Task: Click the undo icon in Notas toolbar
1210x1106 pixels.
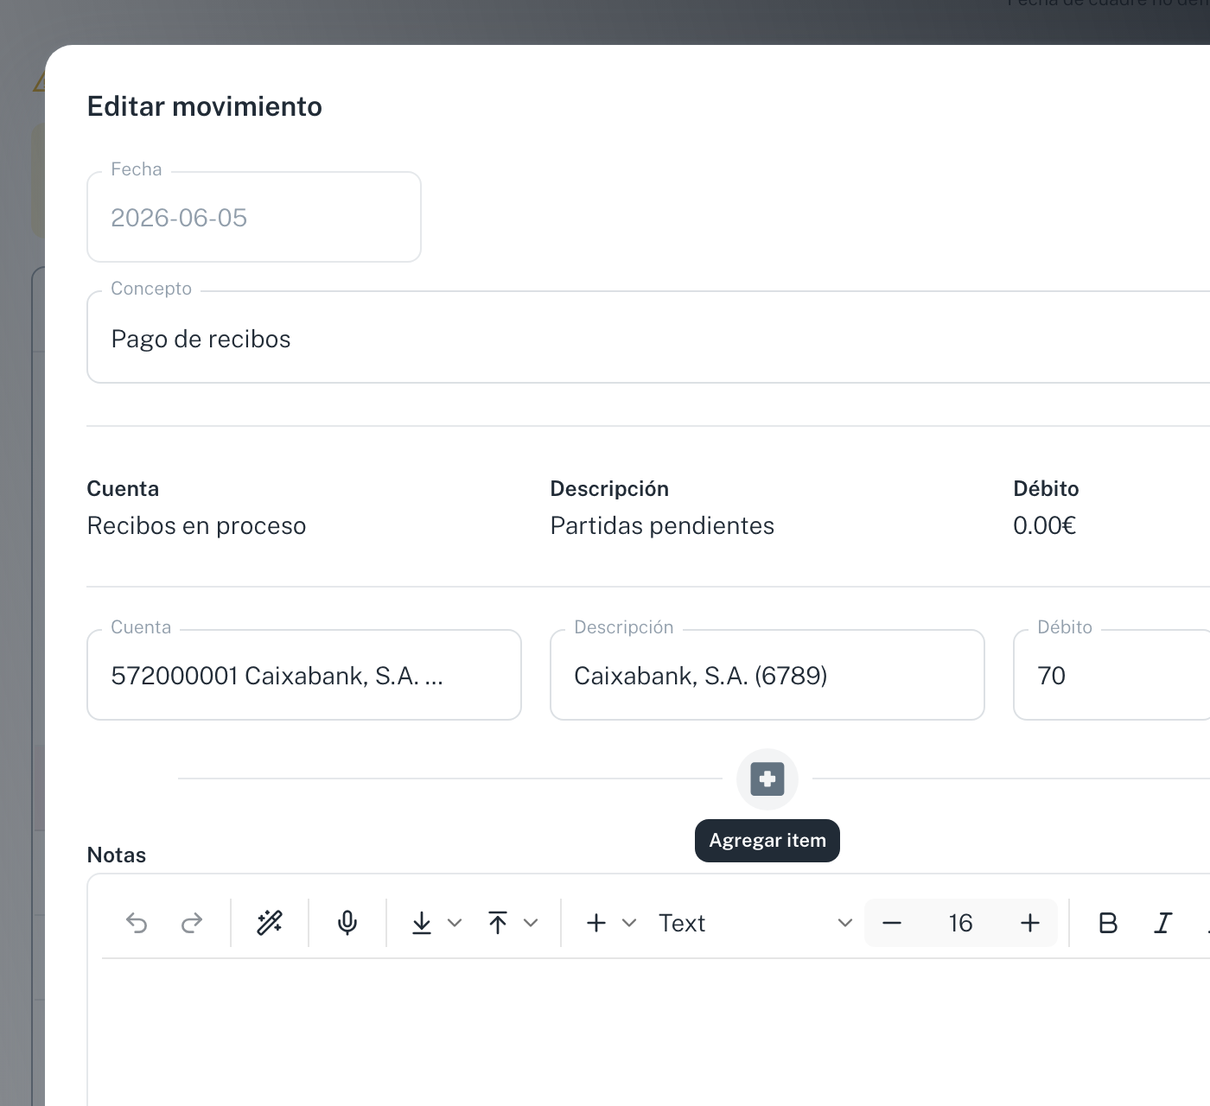Action: [x=137, y=923]
